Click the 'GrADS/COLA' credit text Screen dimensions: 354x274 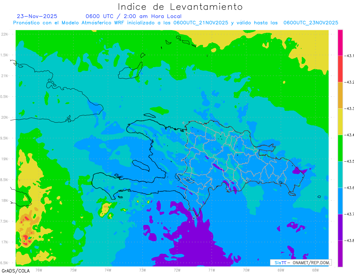[16, 271]
